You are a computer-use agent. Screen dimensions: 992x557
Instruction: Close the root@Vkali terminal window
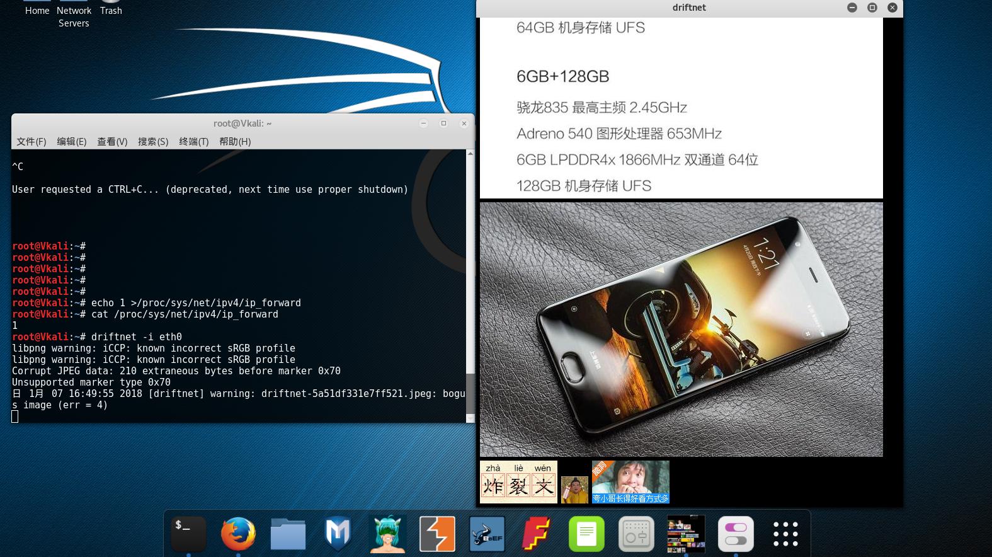tap(464, 123)
